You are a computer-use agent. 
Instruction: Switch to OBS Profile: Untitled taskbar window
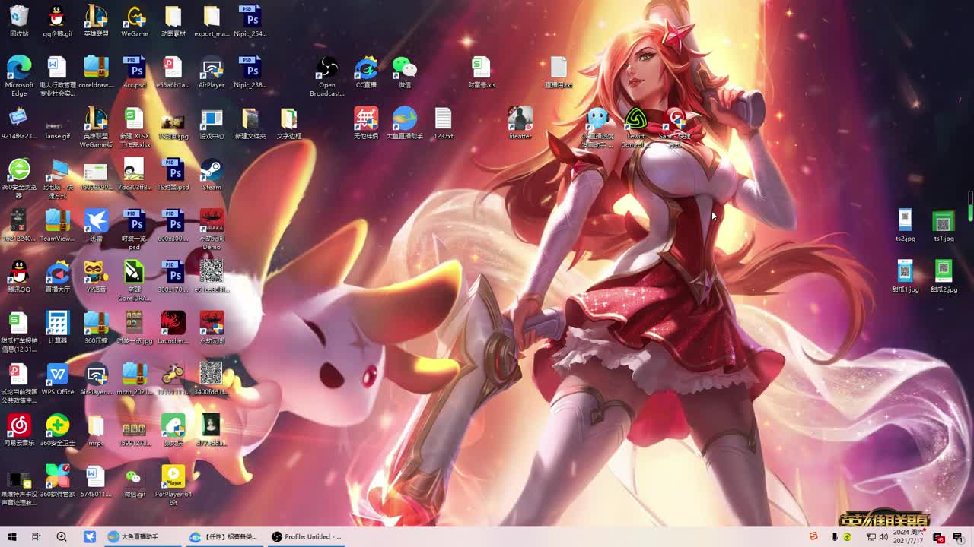(x=307, y=536)
